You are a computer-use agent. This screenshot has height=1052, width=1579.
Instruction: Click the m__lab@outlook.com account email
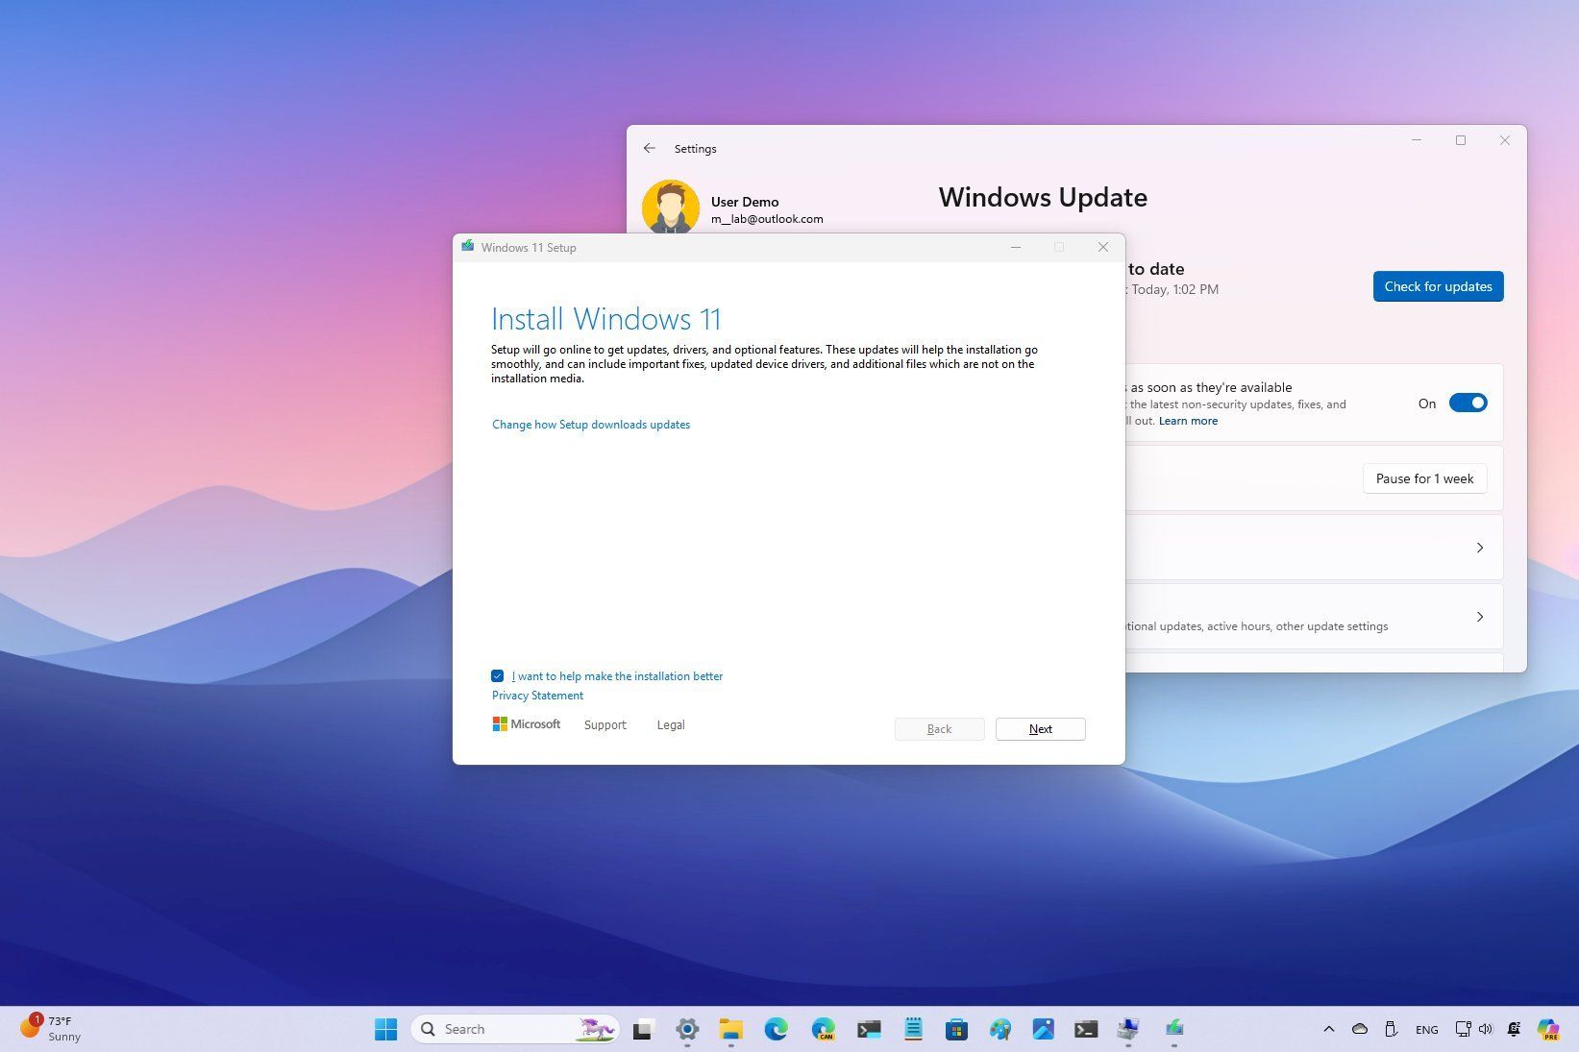(767, 219)
